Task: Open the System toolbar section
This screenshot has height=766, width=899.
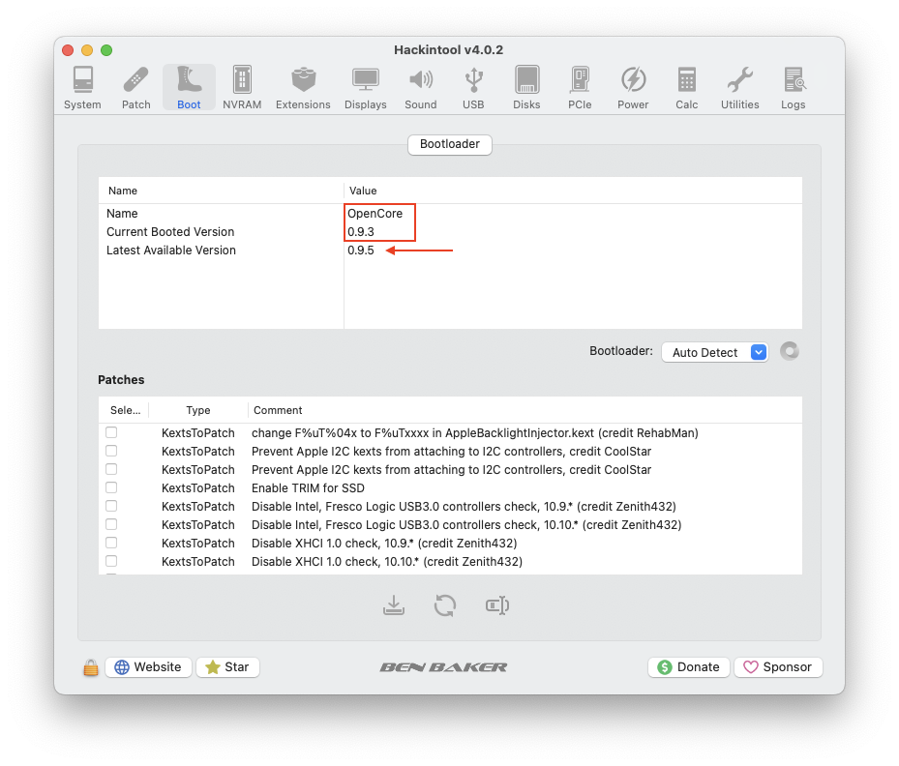Action: (82, 88)
